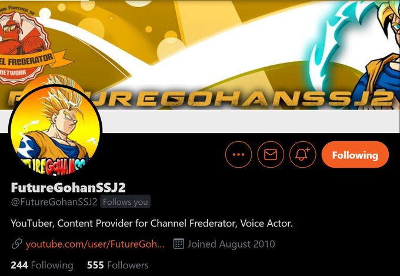Click the Following button to unfollow
Viewport: 400px width, 276px height.
pyautogui.click(x=355, y=154)
